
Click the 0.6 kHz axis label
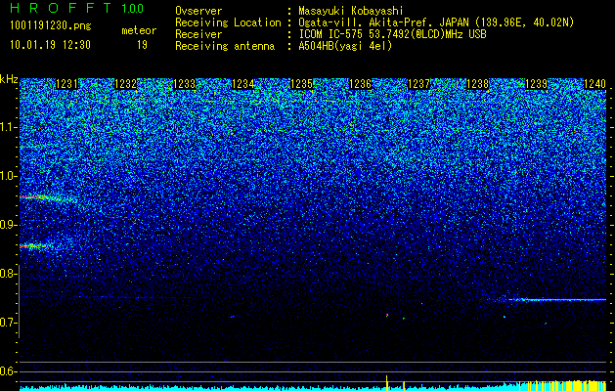(x=8, y=371)
